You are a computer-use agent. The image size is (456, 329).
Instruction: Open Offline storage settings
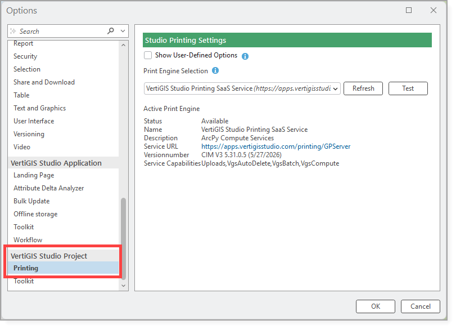pyautogui.click(x=35, y=214)
